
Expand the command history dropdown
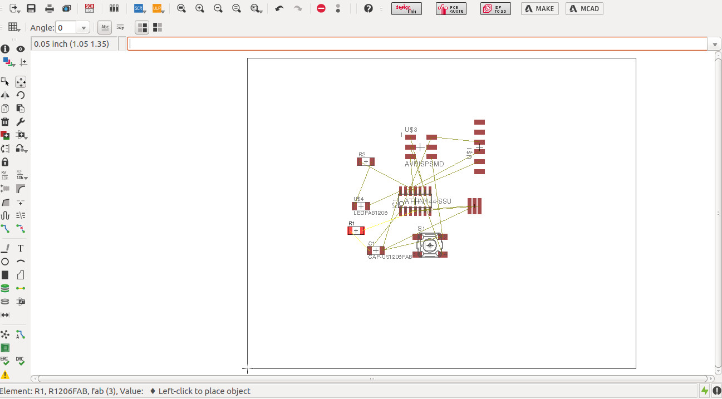pos(714,44)
